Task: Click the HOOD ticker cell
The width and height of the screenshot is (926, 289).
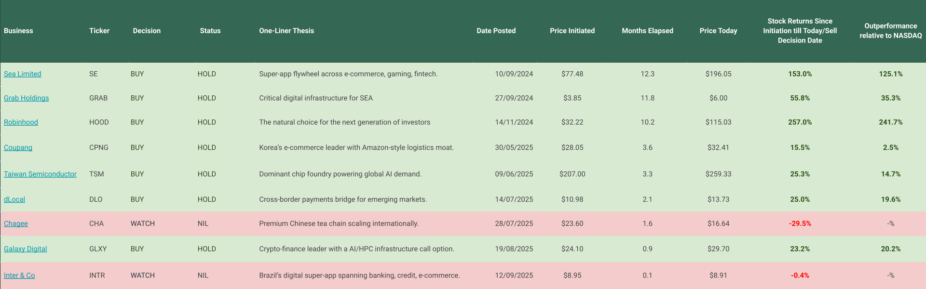Action: click(99, 122)
